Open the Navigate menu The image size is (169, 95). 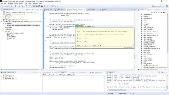pos(10,3)
